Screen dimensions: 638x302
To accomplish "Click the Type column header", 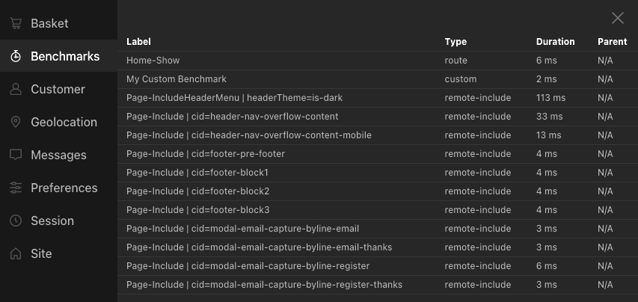I will click(455, 42).
